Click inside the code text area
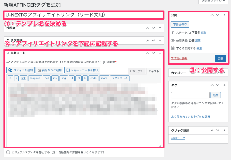231x160 pixels. (x=84, y=115)
